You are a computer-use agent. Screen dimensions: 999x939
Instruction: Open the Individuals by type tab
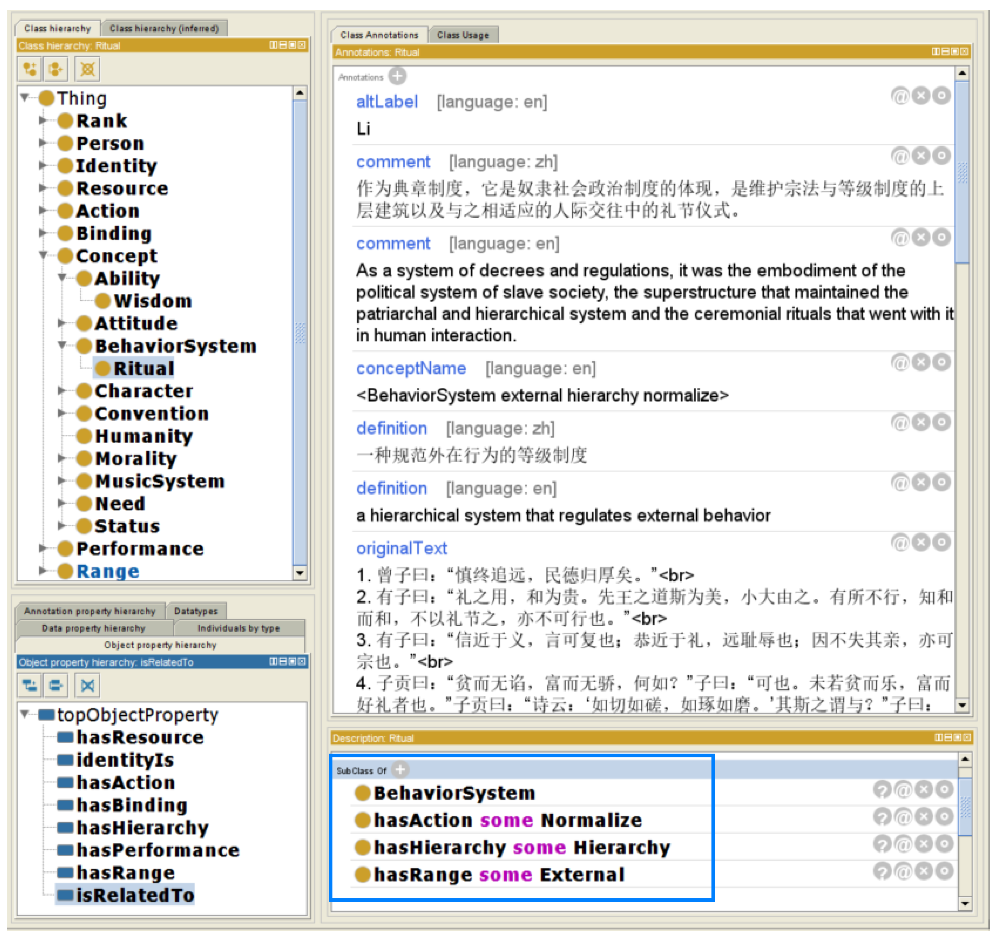[239, 628]
